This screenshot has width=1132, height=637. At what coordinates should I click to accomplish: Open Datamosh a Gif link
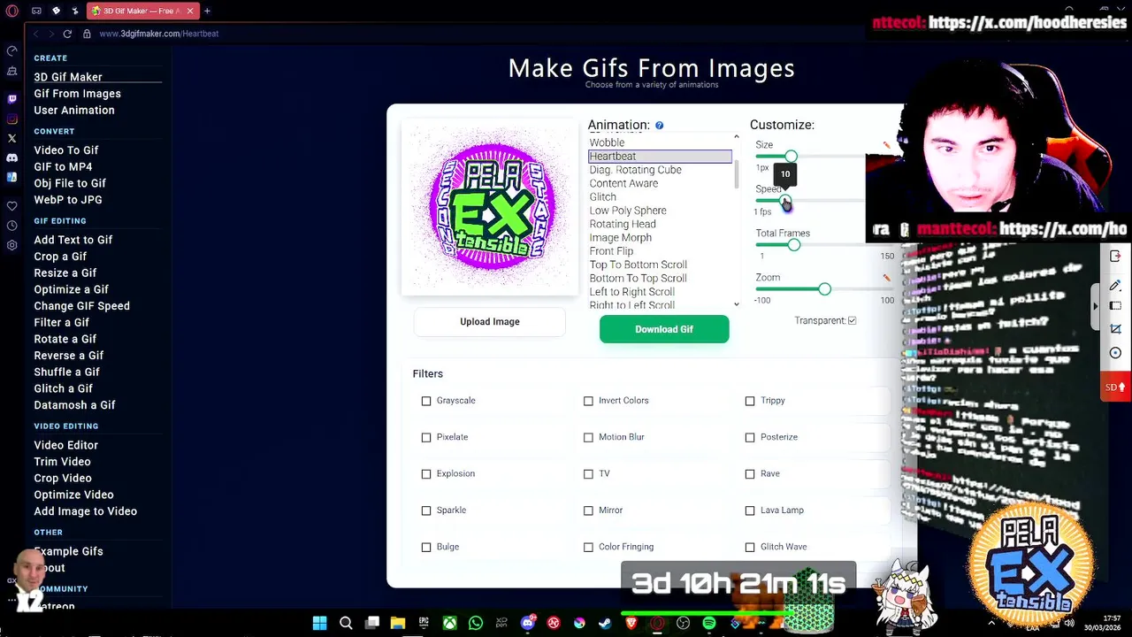tap(75, 405)
